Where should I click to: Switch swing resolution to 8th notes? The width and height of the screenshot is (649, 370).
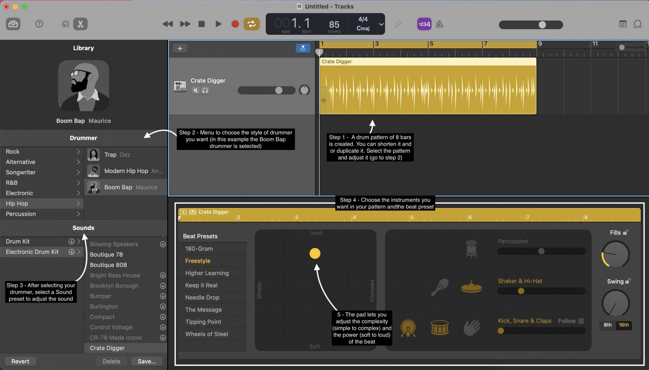pos(607,325)
